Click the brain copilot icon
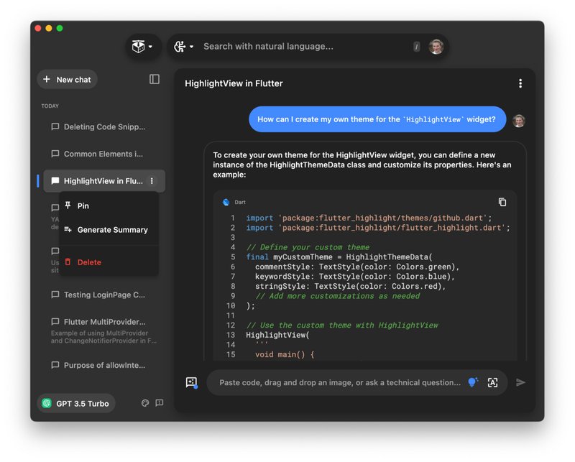The width and height of the screenshot is (575, 462). tap(180, 47)
